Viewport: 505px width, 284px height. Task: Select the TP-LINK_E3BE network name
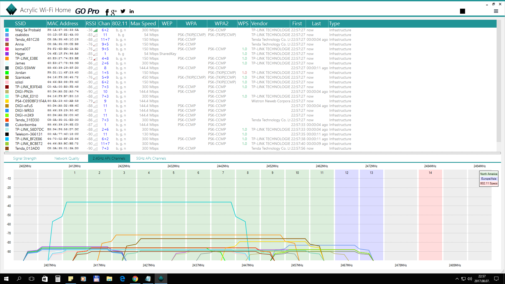(x=27, y=59)
